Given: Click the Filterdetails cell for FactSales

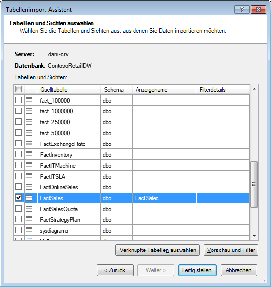Looking at the screenshot, I should point(223,198).
